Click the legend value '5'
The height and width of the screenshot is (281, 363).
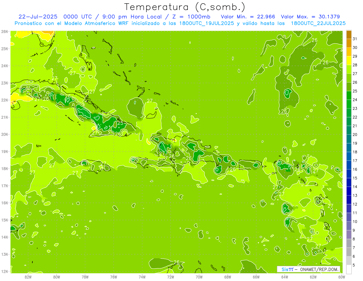(354, 265)
